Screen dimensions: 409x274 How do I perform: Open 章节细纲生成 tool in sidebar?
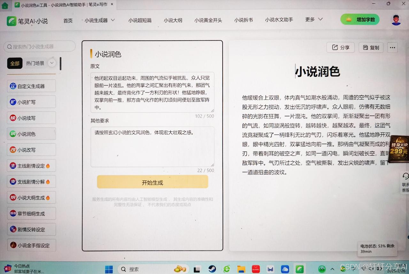pyautogui.click(x=31, y=213)
